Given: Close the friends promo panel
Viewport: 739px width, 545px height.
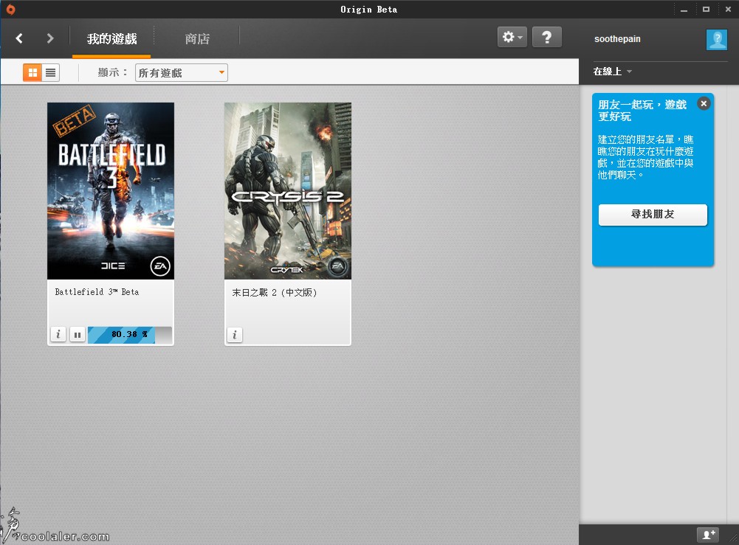Looking at the screenshot, I should [x=704, y=103].
